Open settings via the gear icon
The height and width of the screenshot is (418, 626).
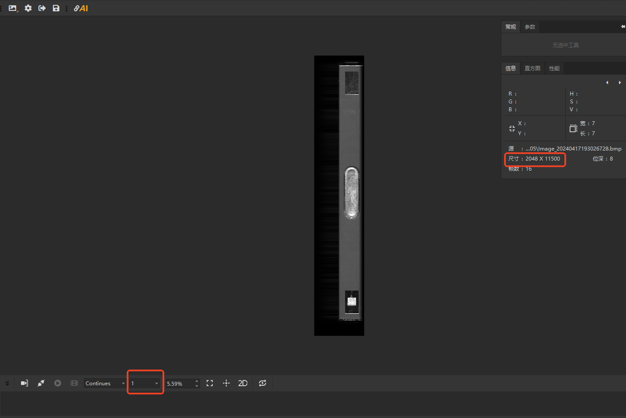point(28,8)
